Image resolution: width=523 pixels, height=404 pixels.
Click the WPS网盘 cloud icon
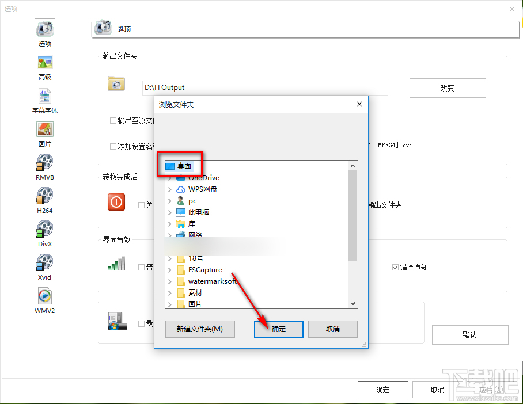(181, 189)
